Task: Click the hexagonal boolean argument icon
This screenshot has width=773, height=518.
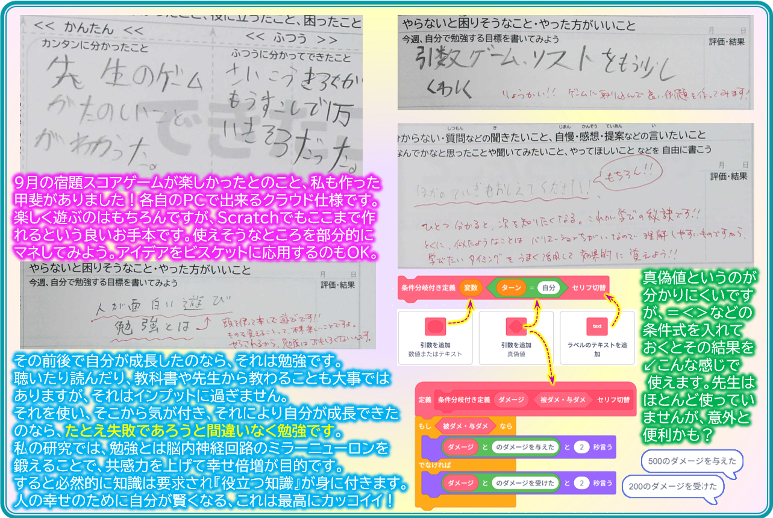Action: coord(516,326)
